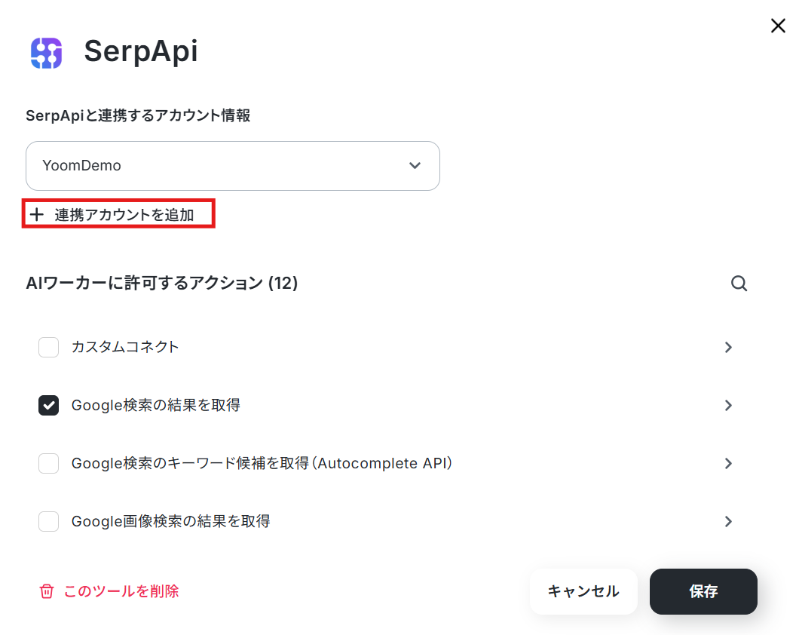Tick the Google画像検索の結果を取得 checkbox
Screen dimensions: 799x635
[x=48, y=521]
